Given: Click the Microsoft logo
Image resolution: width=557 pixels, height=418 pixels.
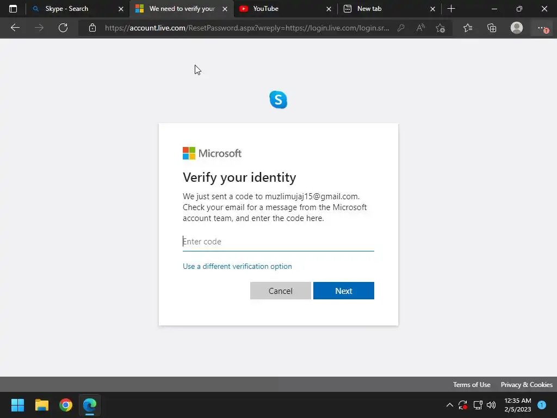Looking at the screenshot, I should click(212, 153).
